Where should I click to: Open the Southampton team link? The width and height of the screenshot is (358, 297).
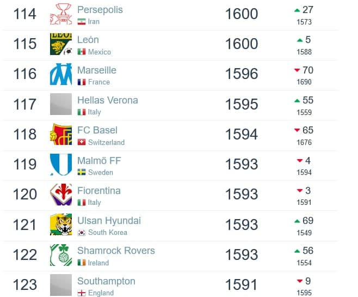(106, 281)
